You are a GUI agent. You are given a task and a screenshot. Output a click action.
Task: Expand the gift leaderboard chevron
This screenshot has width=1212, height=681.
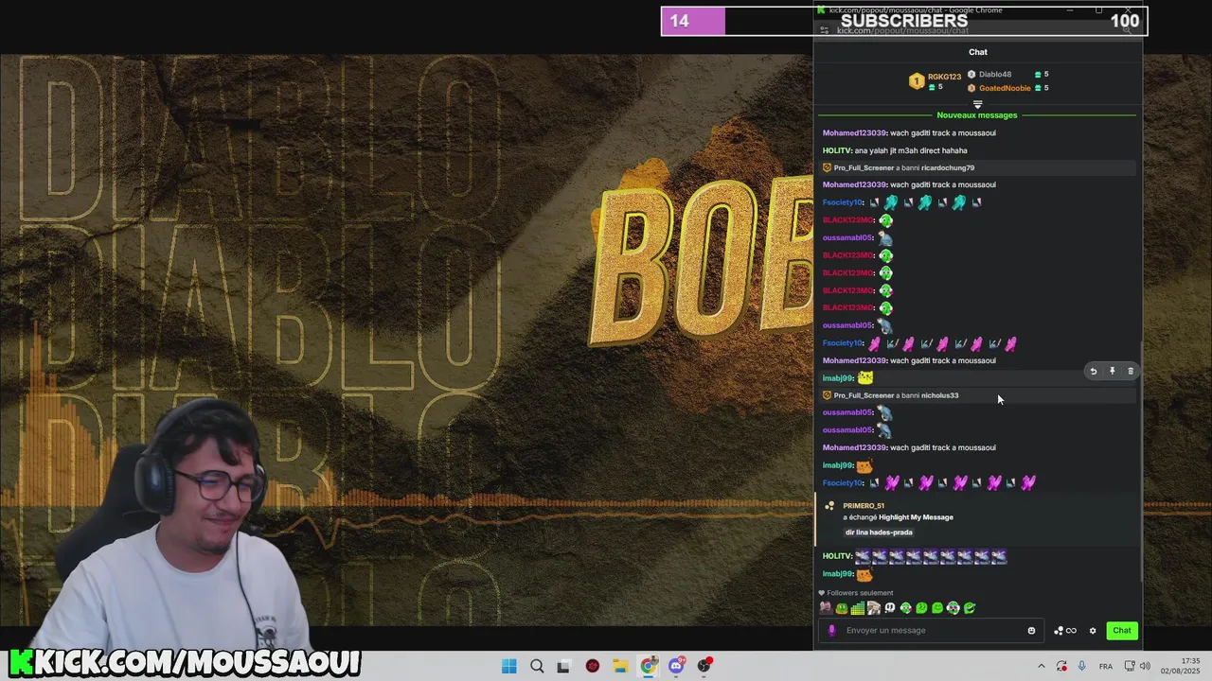point(978,104)
